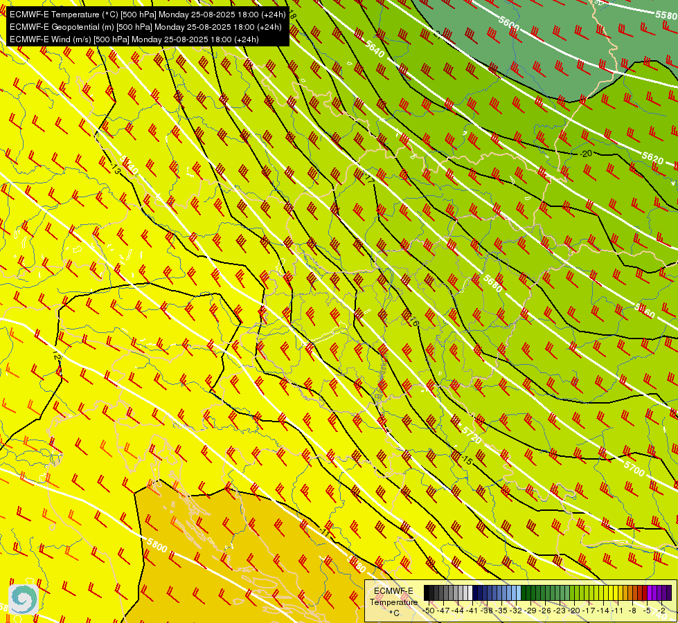Click the 5620 geopotential contour label

(652, 158)
